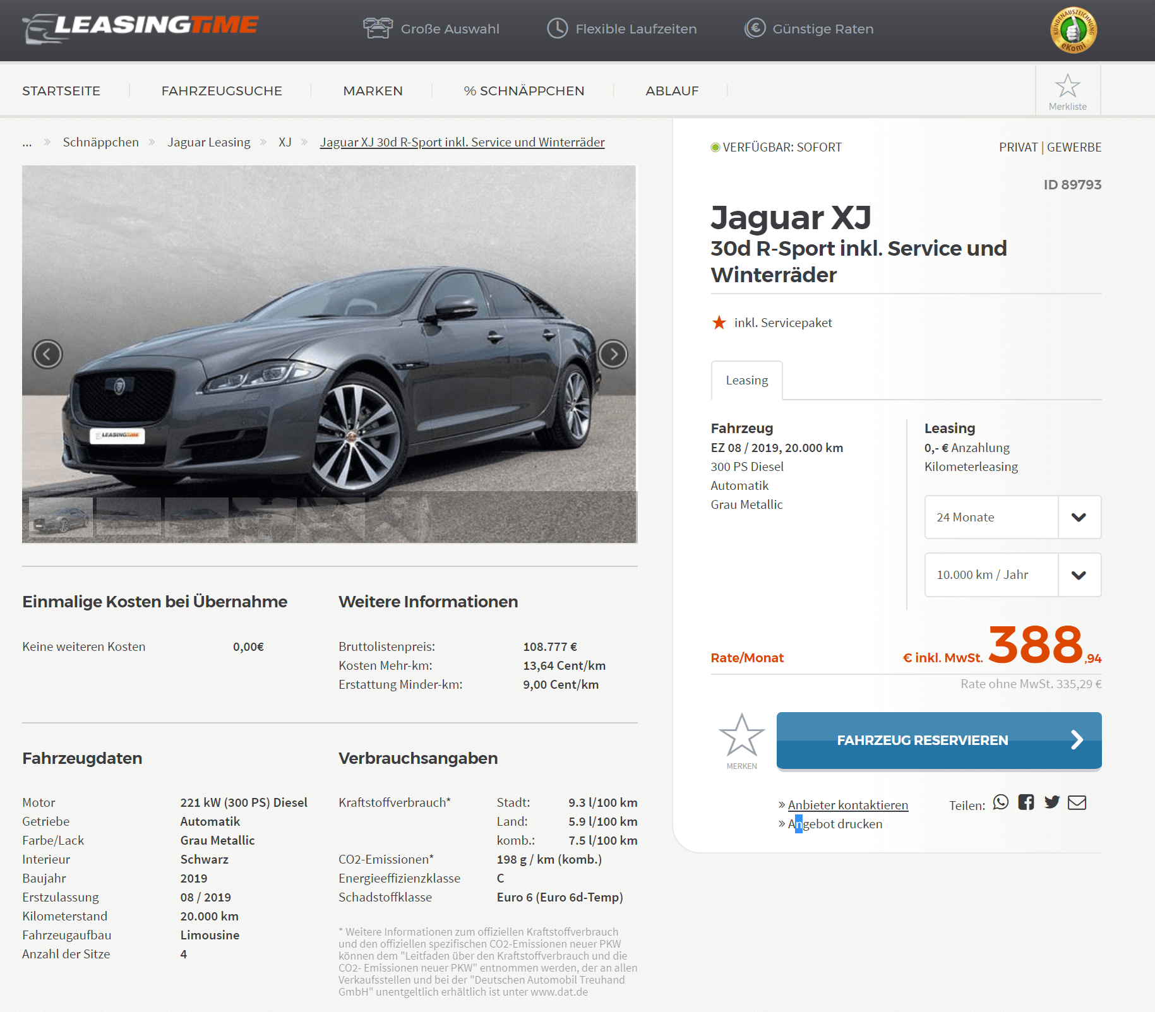Switch to PRIVAT pricing
Image resolution: width=1155 pixels, height=1012 pixels.
coord(1018,147)
